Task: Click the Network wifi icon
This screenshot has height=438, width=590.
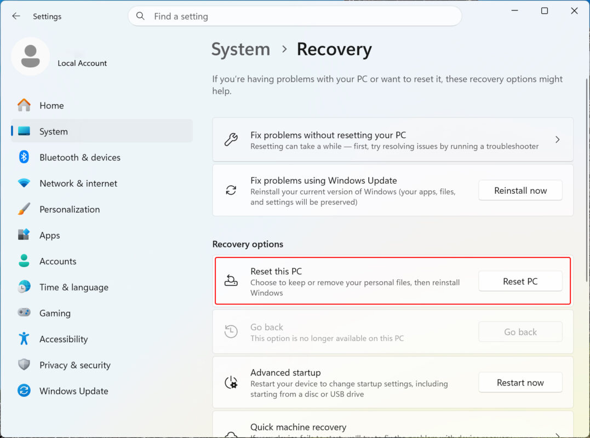Action: coord(24,183)
